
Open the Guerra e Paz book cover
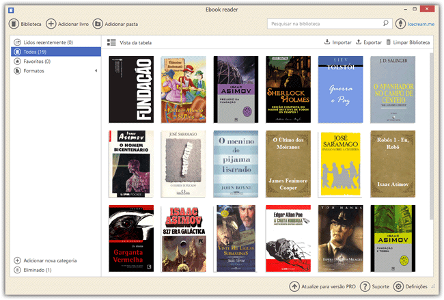(341, 90)
